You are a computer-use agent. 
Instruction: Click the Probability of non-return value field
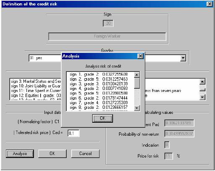(179, 134)
